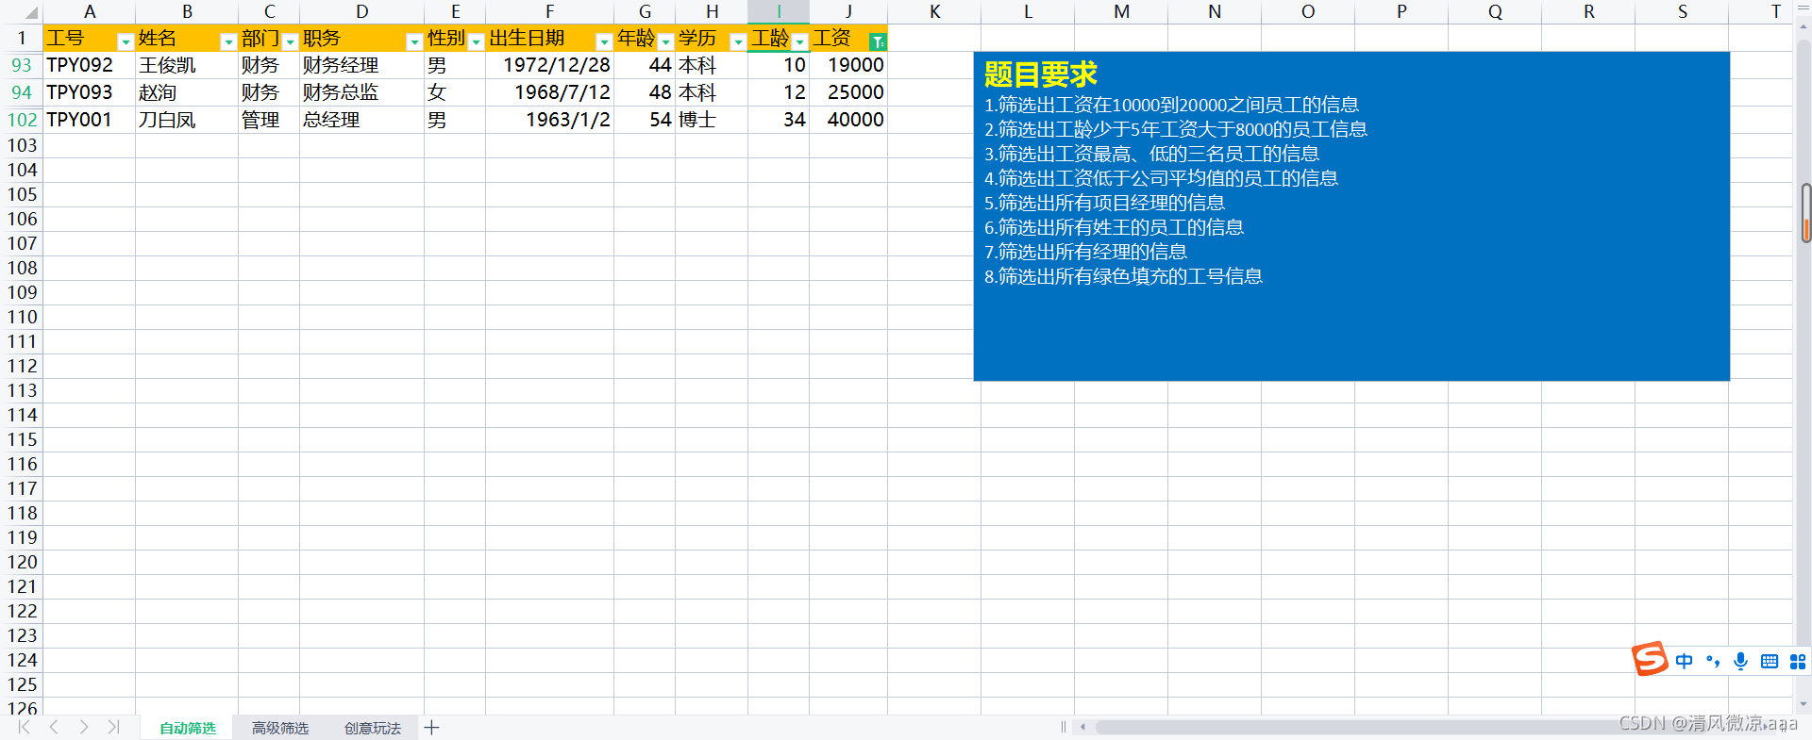The height and width of the screenshot is (740, 1812).
Task: Select column K header
Action: pos(934,11)
